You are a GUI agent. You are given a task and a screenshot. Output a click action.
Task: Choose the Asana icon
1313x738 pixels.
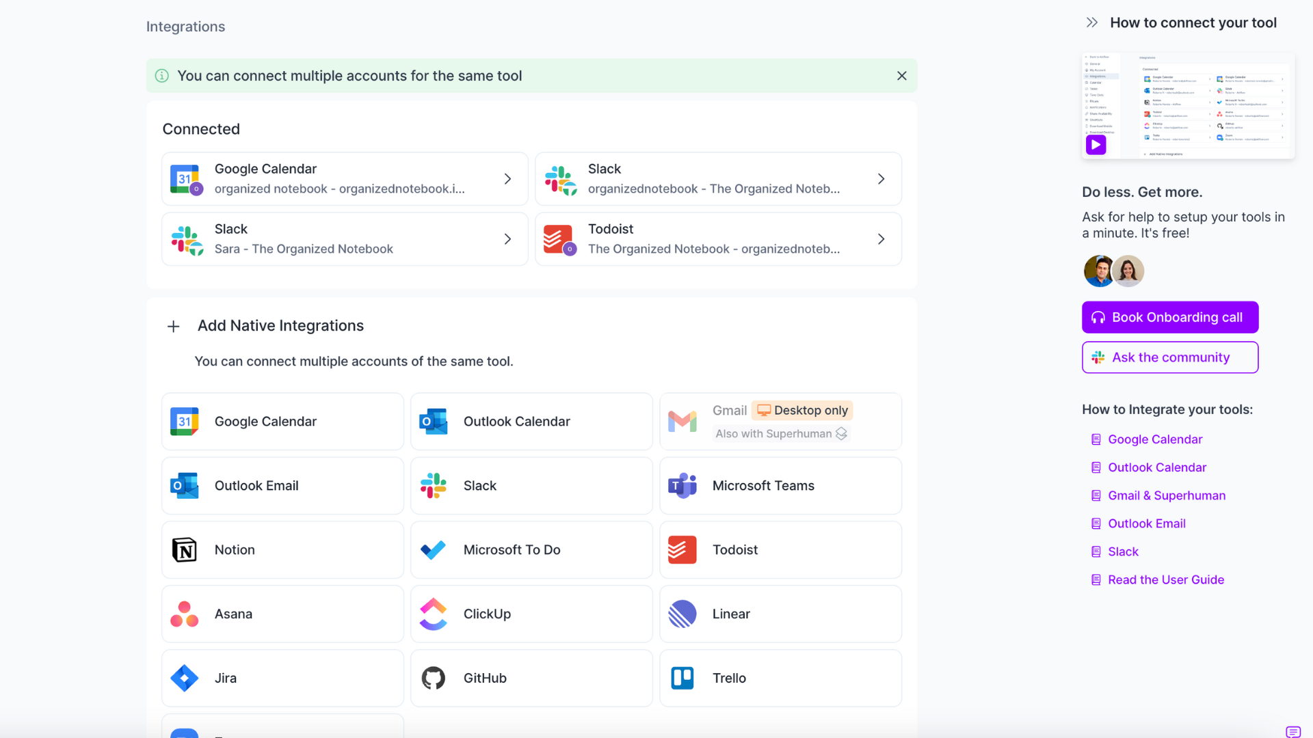point(184,614)
